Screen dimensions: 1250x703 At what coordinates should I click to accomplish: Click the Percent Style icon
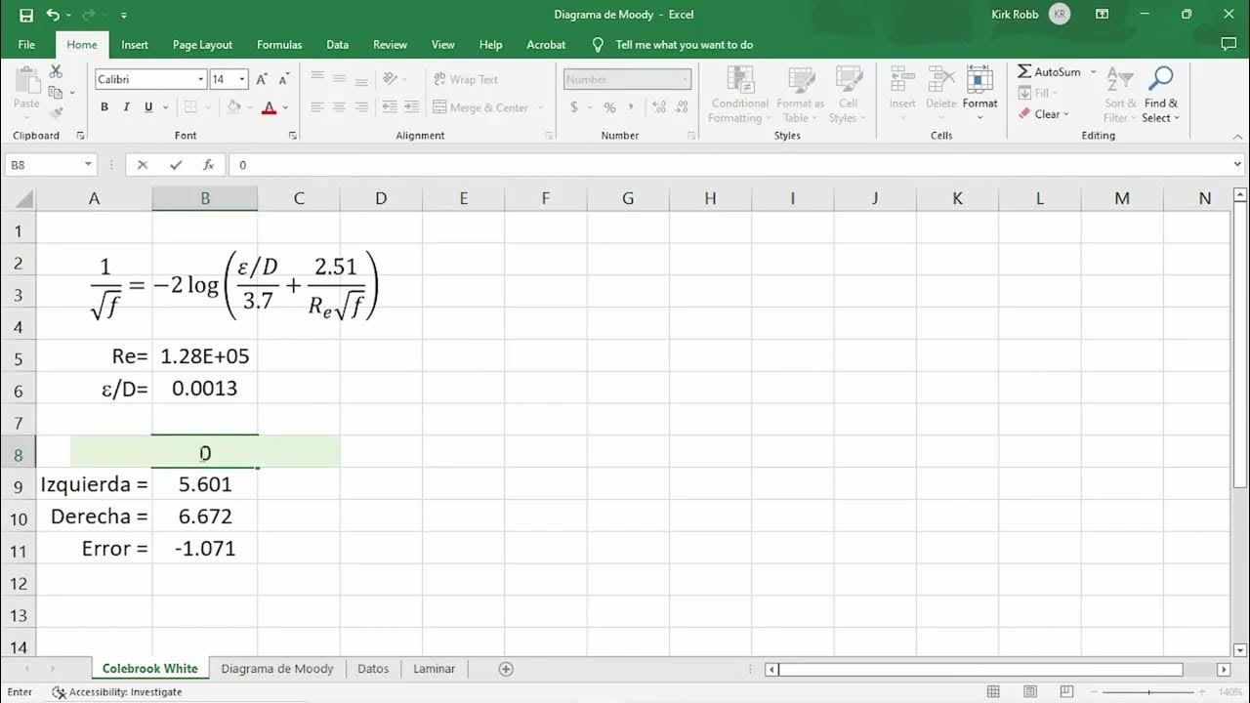(x=609, y=107)
